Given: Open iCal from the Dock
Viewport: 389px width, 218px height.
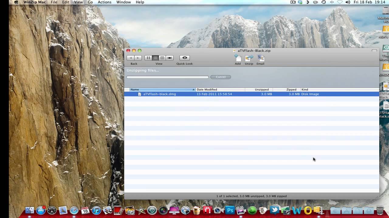Looking at the screenshot, I should coord(85,210).
